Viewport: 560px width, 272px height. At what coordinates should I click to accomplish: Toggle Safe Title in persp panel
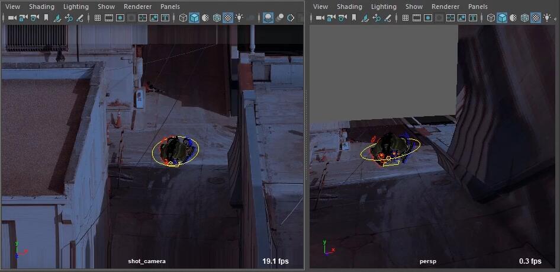tap(473, 18)
